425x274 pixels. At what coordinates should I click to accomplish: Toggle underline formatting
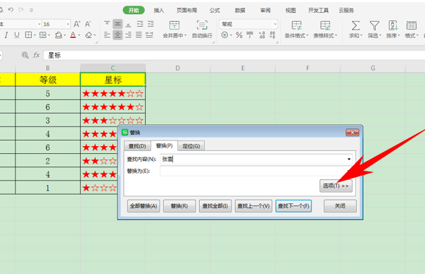[x=17, y=35]
